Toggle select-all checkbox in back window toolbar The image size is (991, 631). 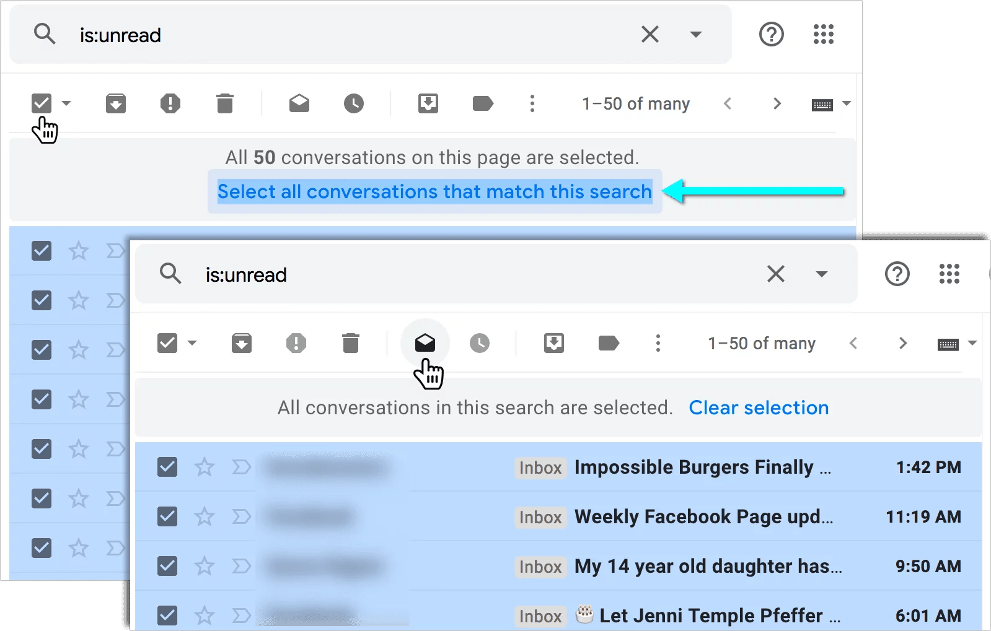pyautogui.click(x=42, y=103)
